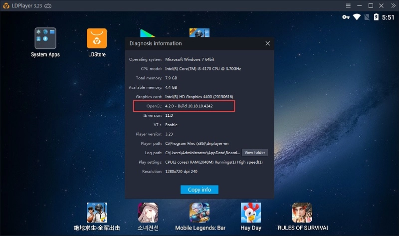Click the Player path dnplayer-en value
Screen dimensions: 399x236
tap(197, 144)
